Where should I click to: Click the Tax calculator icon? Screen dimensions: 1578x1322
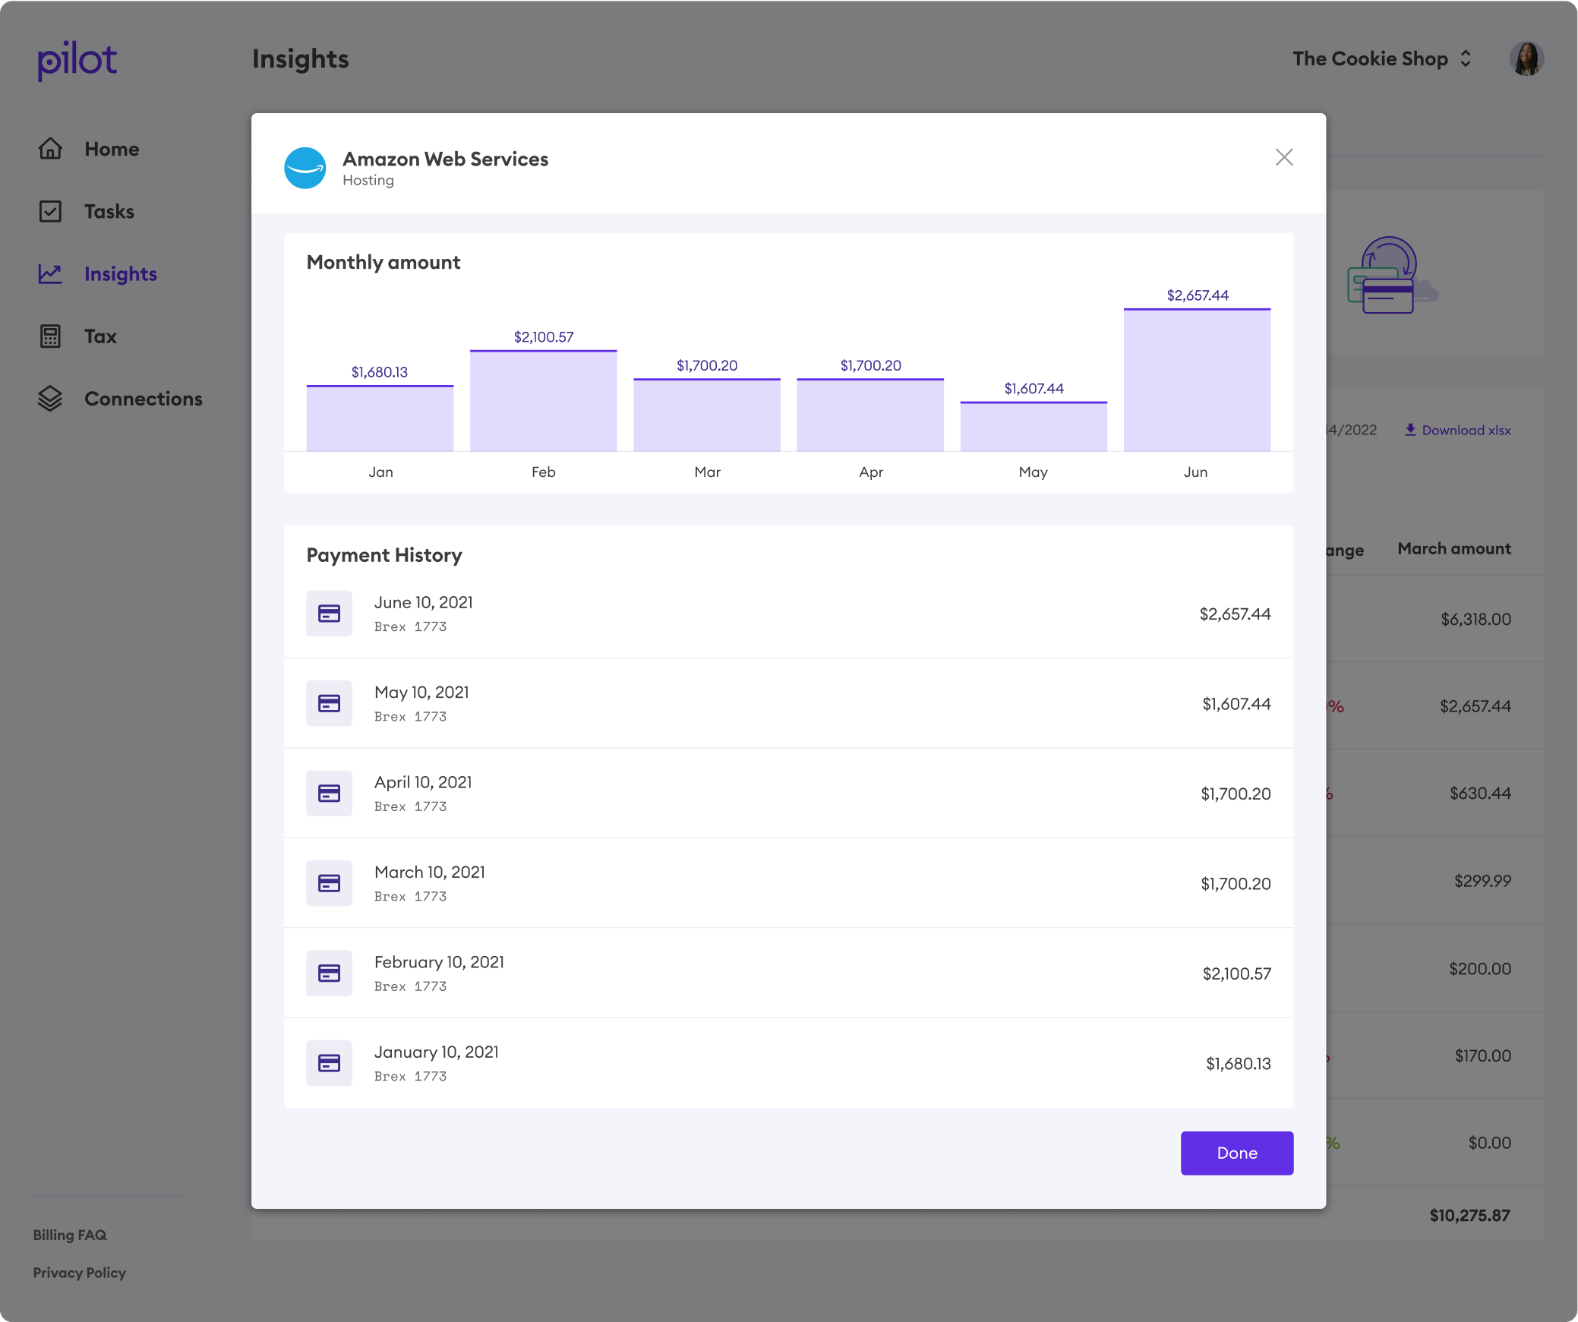tap(50, 336)
